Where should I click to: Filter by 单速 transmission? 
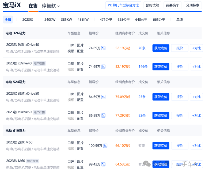180,20
